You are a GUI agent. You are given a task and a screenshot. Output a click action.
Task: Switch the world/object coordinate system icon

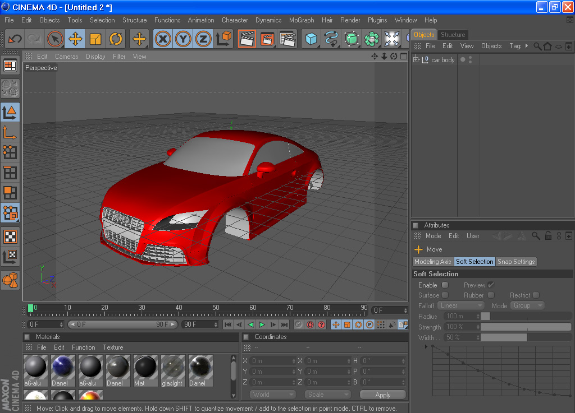click(223, 39)
